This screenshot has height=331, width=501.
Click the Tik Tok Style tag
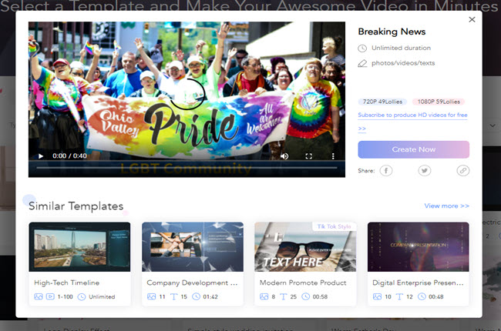335,227
